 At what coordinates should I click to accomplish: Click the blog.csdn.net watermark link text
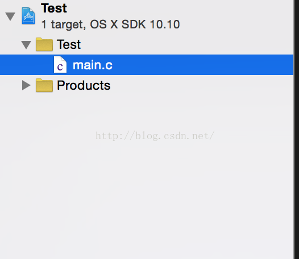[x=155, y=136]
